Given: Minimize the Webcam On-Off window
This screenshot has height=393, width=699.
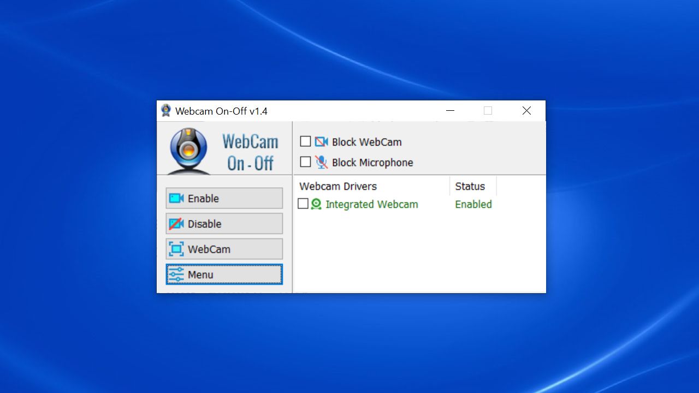Looking at the screenshot, I should 451,111.
